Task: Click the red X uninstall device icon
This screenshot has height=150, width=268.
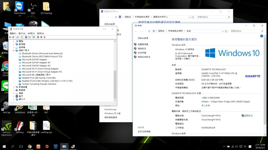Action: (41, 37)
